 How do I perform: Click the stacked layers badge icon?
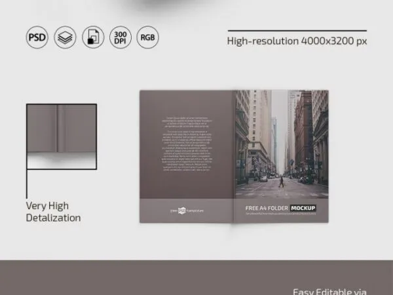pos(65,37)
